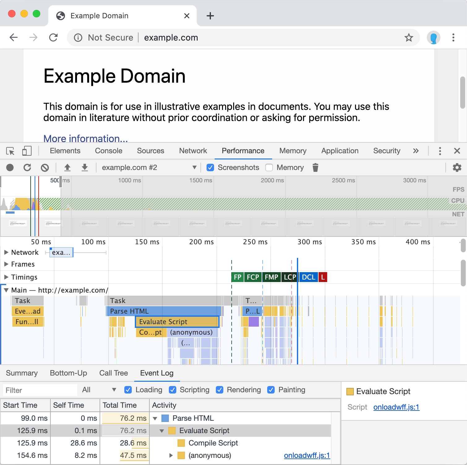
Task: Activate the inspect element picker
Action: [x=10, y=151]
